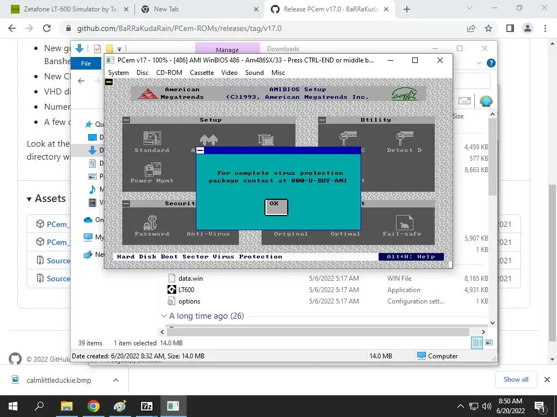Open 7-Zip from the taskbar
Screen dimensions: 557x417
click(x=147, y=406)
